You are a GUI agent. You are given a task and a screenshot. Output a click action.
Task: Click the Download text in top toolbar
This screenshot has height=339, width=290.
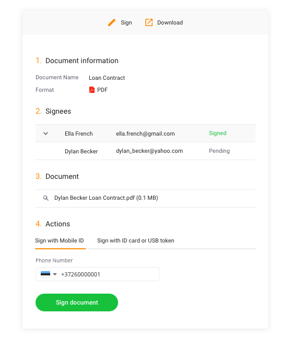170,22
